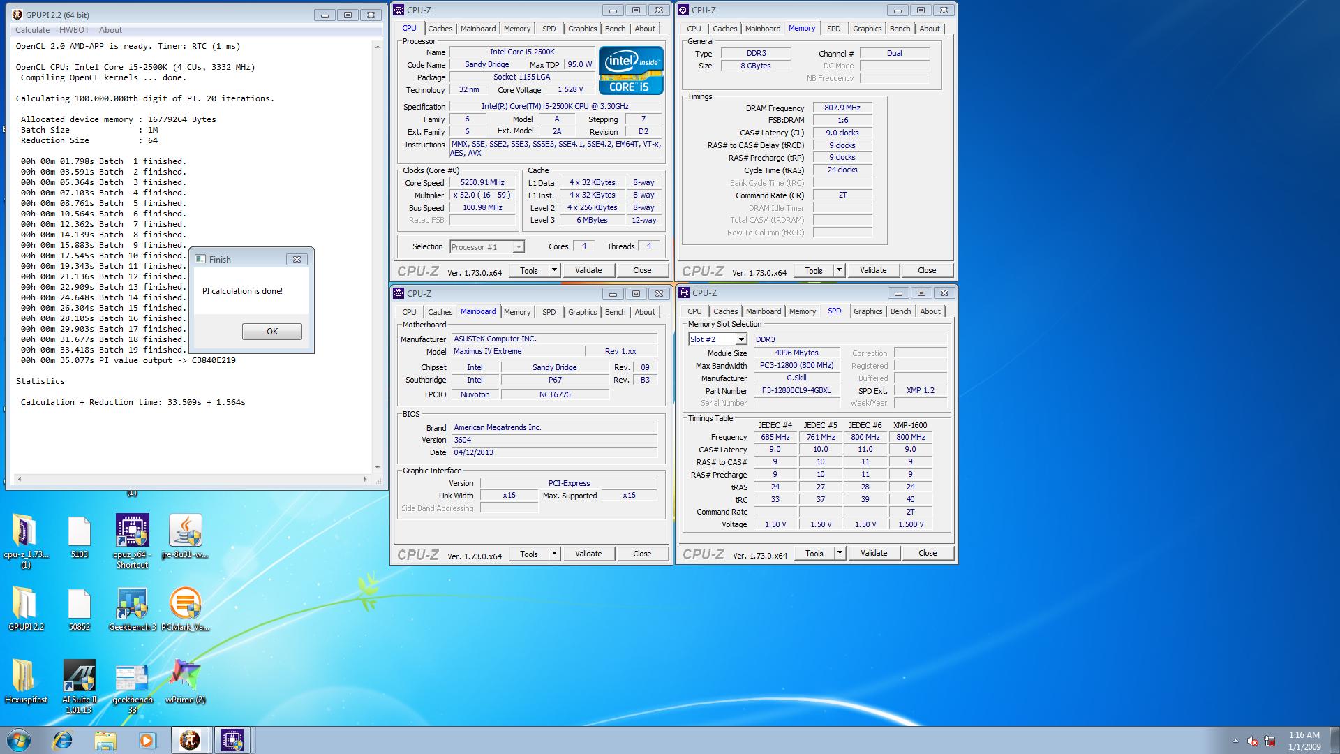Click the Model field Maximus IV Extreme
Screen dimensions: 1340x754
[516, 352]
